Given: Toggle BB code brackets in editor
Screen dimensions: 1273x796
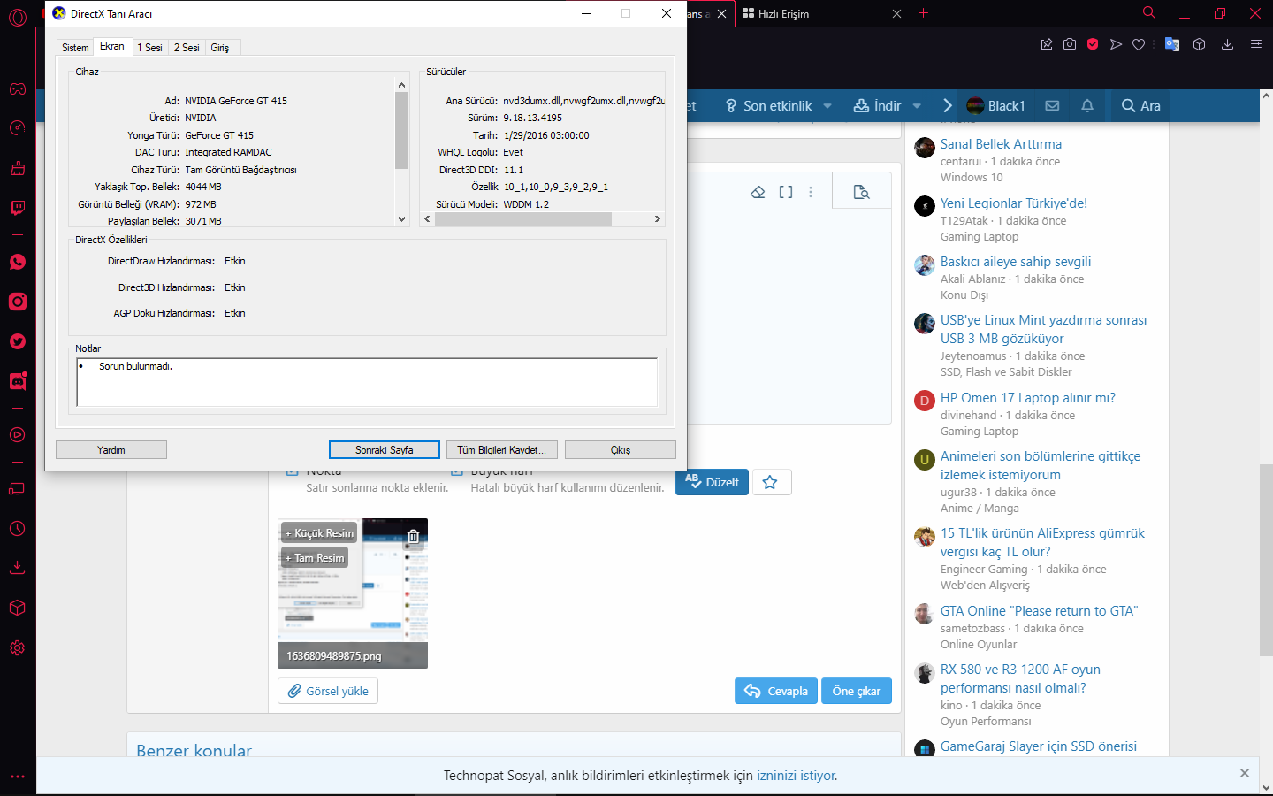Looking at the screenshot, I should [x=786, y=192].
